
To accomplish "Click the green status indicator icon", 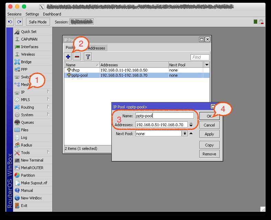I will click(x=256, y=22).
